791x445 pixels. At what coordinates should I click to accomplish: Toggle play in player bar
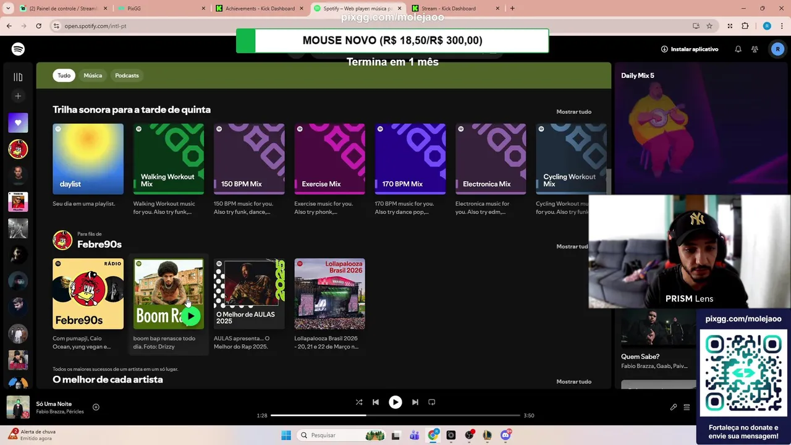395,402
